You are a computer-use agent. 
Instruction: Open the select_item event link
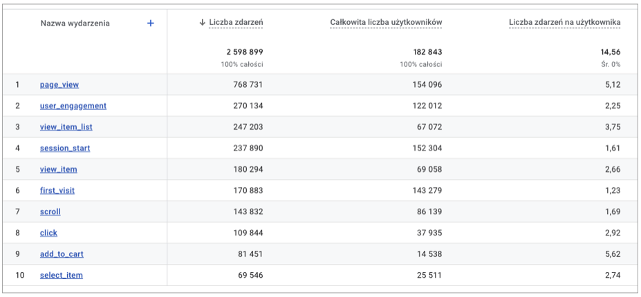62,275
